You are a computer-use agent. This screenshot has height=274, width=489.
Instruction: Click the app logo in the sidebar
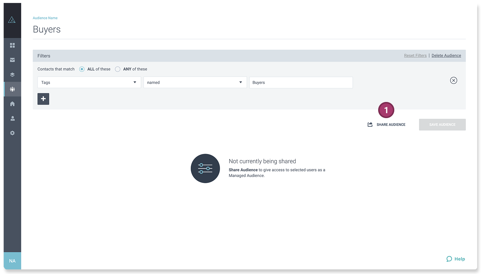[x=12, y=20]
